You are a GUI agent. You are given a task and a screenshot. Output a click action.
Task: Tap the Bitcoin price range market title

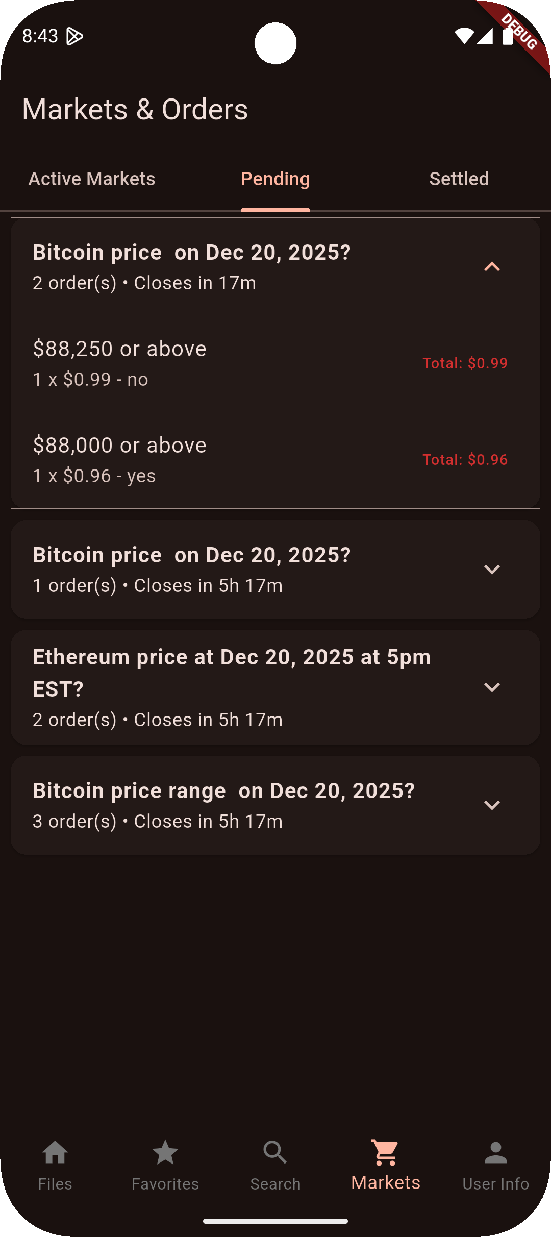coord(223,791)
